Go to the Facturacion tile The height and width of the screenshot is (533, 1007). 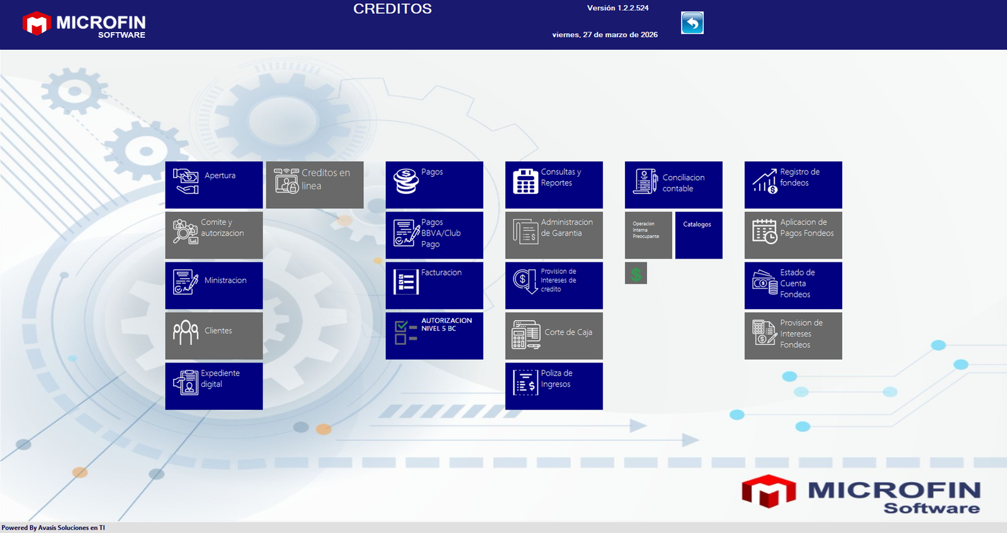point(434,285)
